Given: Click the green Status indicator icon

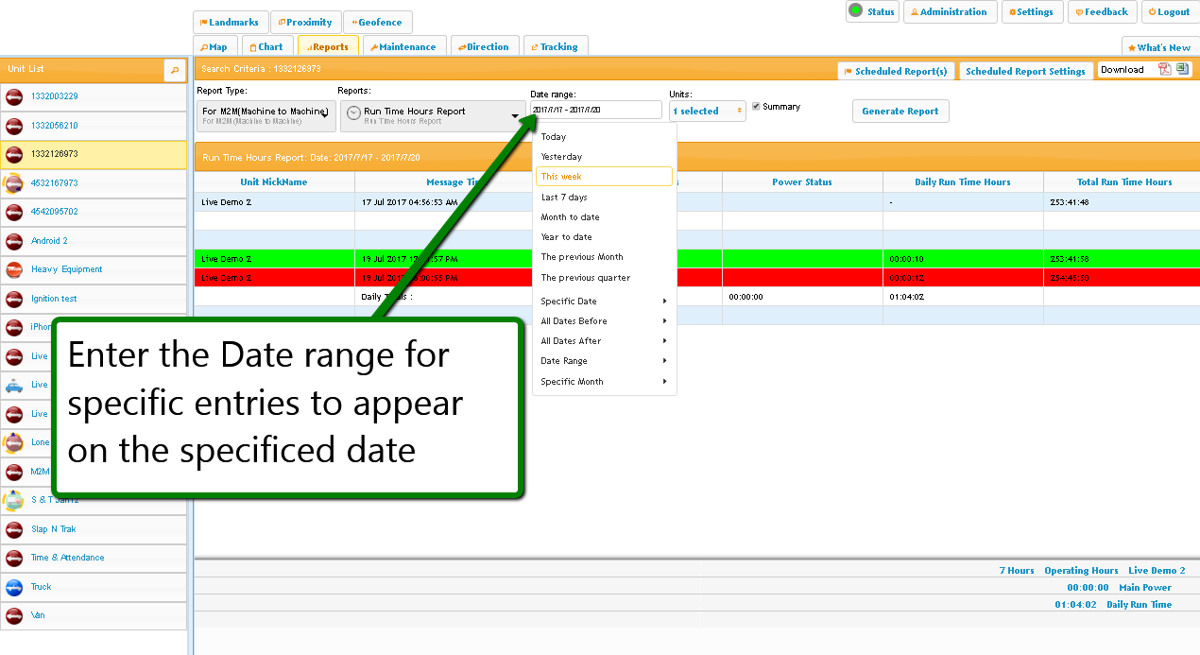Looking at the screenshot, I should point(855,11).
